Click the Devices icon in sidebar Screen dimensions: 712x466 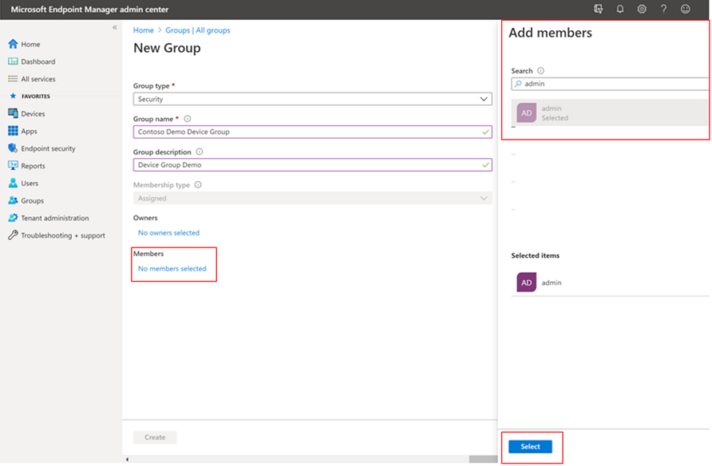(x=13, y=113)
